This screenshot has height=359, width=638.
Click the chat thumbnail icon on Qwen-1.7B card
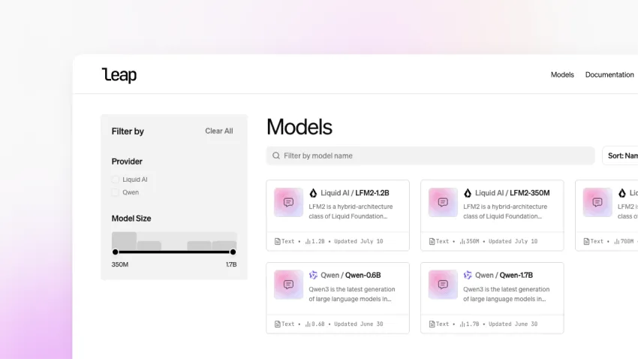[443, 285]
